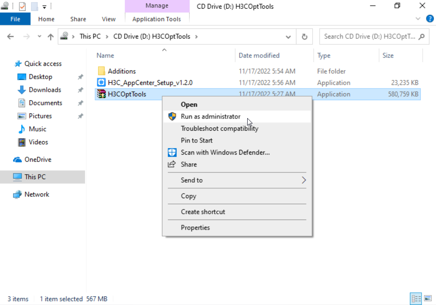This screenshot has height=305, width=436.
Task: Unpin Desktop using its pin icon
Action: 80,77
